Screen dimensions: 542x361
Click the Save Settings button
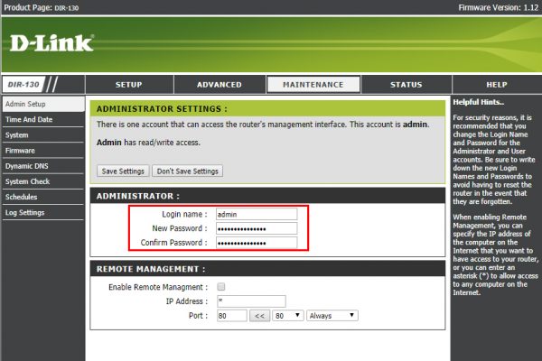[x=123, y=171]
